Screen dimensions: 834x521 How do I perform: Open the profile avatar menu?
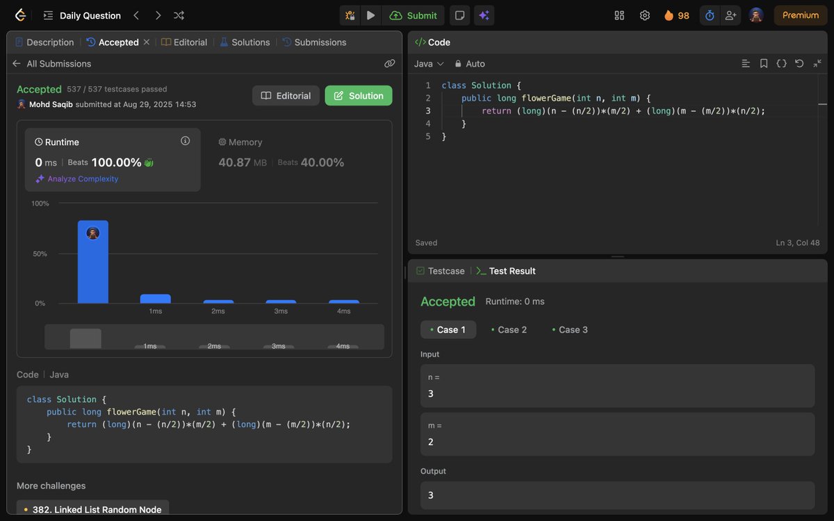(x=756, y=15)
